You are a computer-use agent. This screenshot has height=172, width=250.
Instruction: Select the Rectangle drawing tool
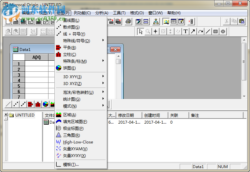[215, 31]
